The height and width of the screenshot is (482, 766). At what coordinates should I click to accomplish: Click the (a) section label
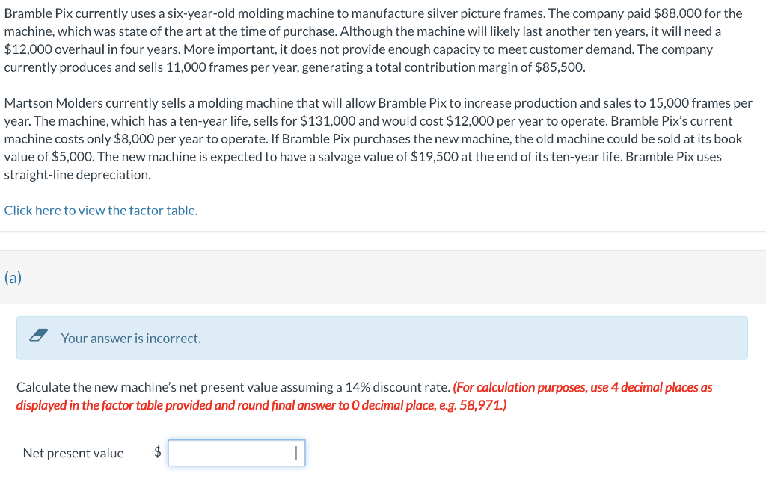pyautogui.click(x=13, y=277)
